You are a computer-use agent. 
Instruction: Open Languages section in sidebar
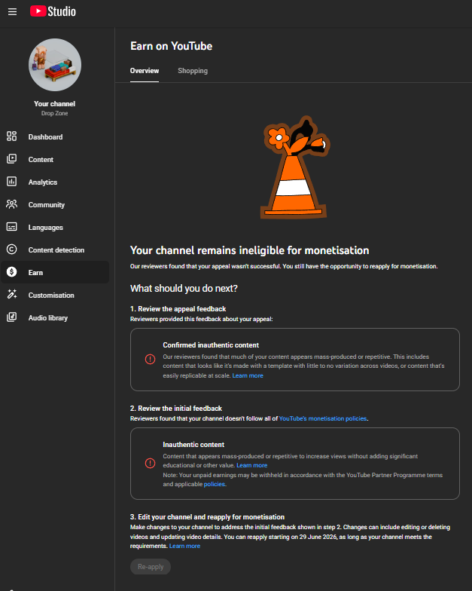[x=55, y=227]
